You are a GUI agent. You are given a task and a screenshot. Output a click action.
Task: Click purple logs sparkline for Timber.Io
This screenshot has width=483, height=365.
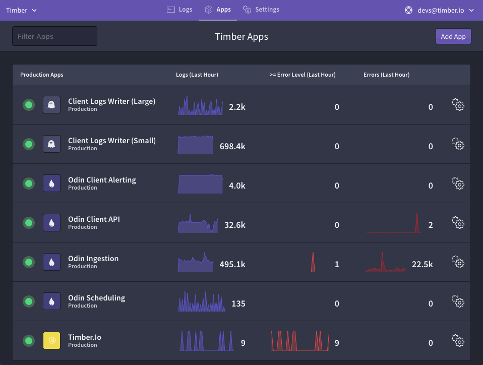click(x=206, y=341)
